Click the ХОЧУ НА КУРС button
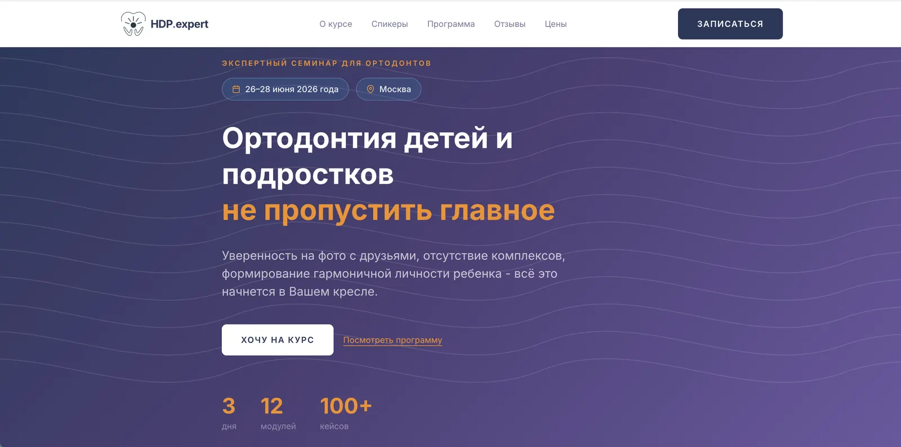The height and width of the screenshot is (447, 901). tap(278, 340)
